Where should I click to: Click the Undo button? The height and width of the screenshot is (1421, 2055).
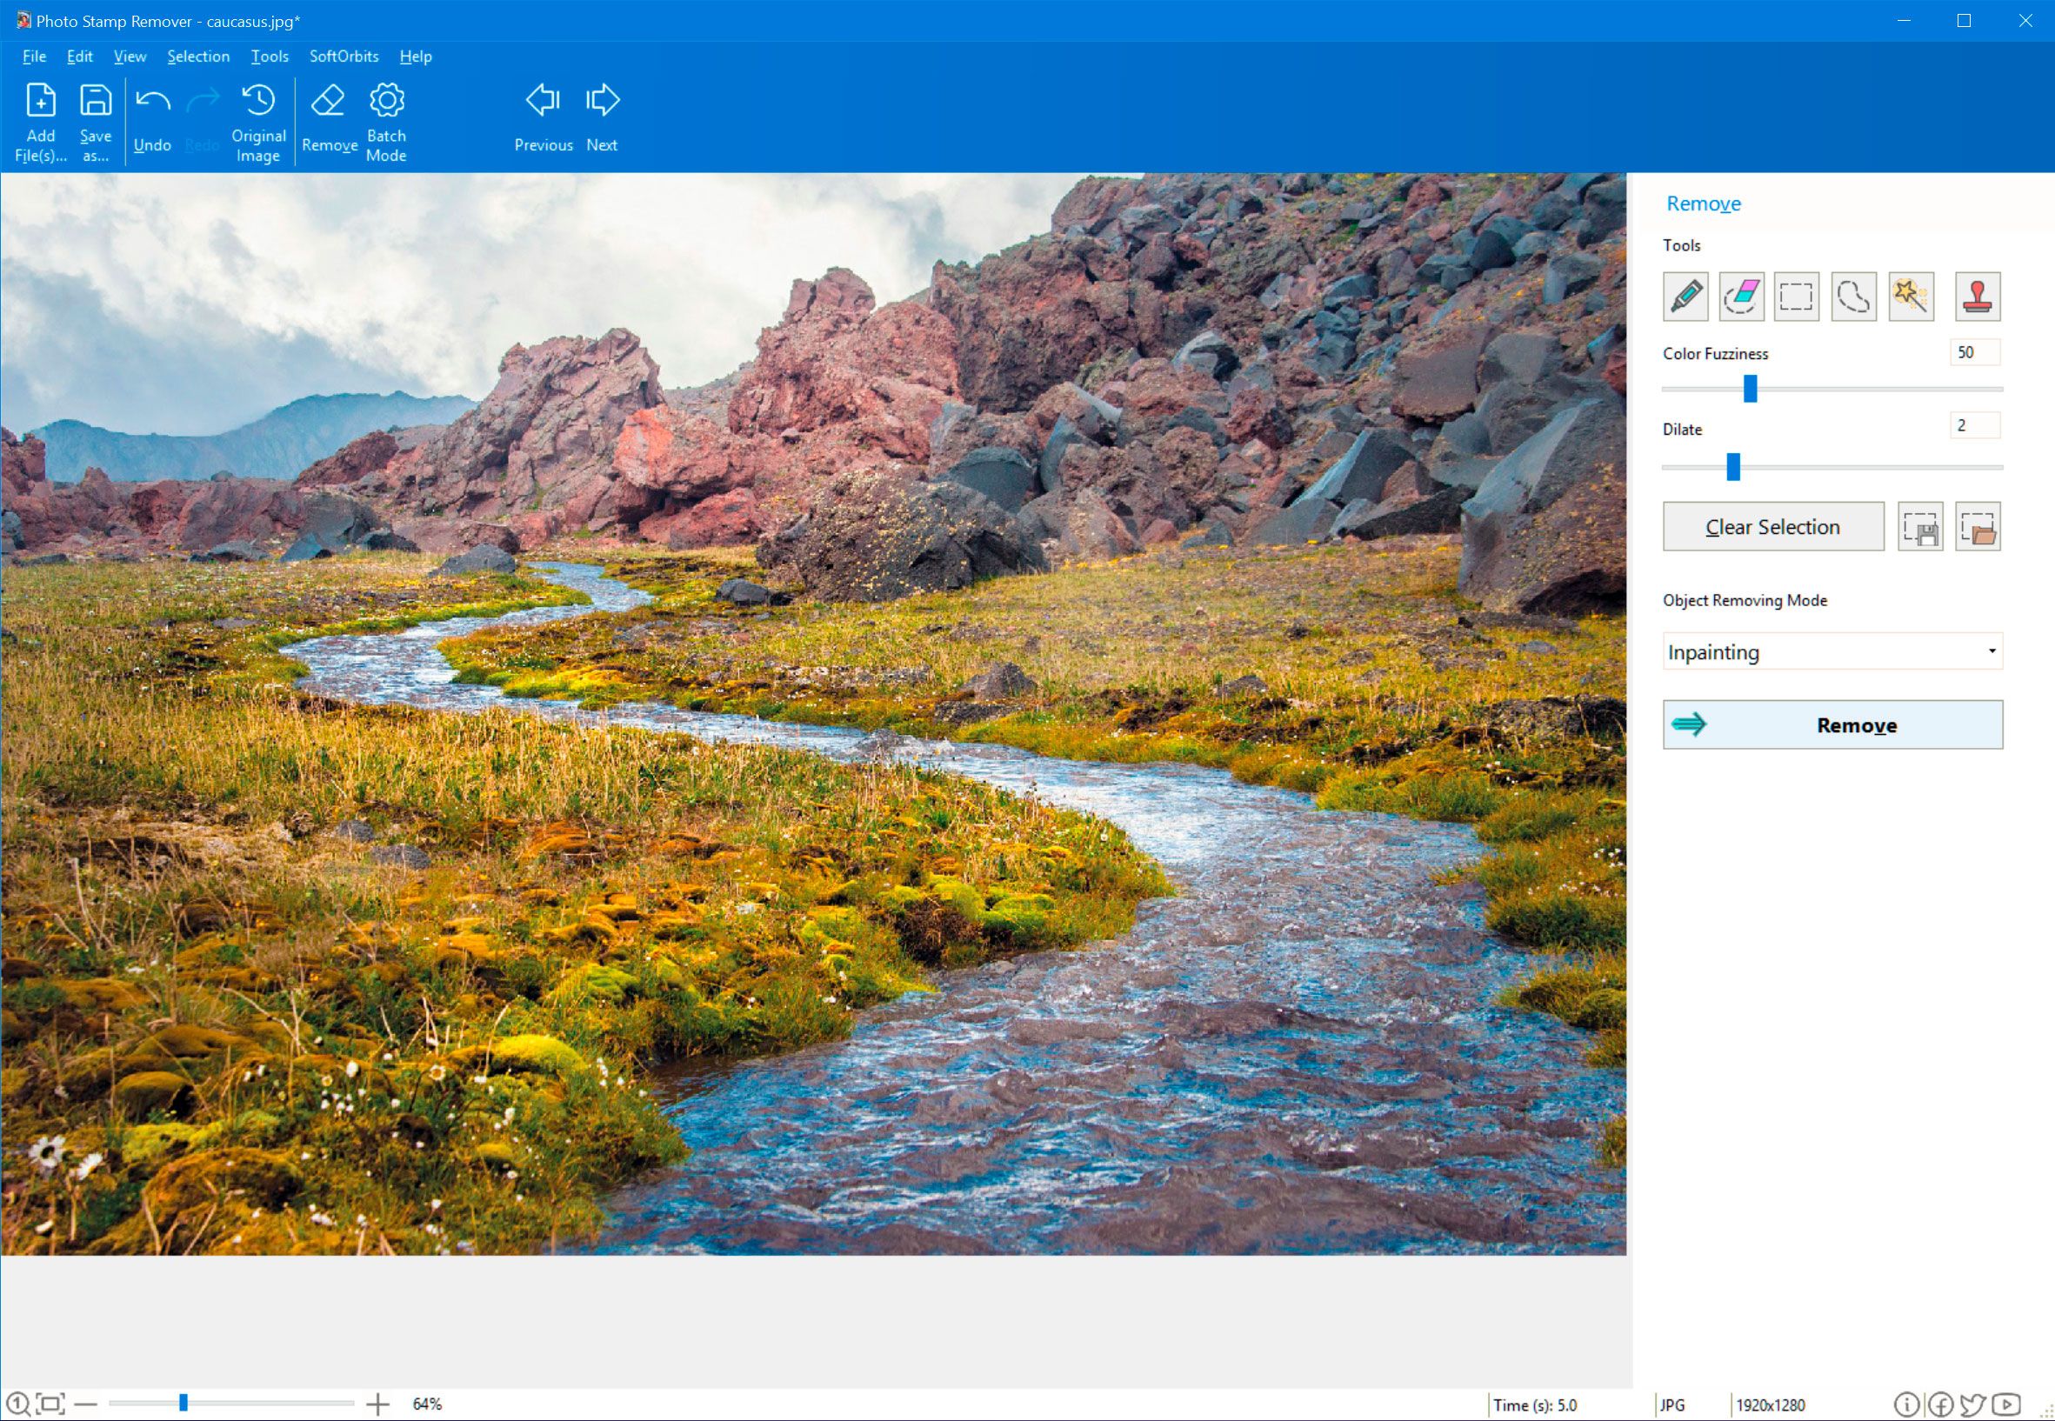[x=150, y=120]
